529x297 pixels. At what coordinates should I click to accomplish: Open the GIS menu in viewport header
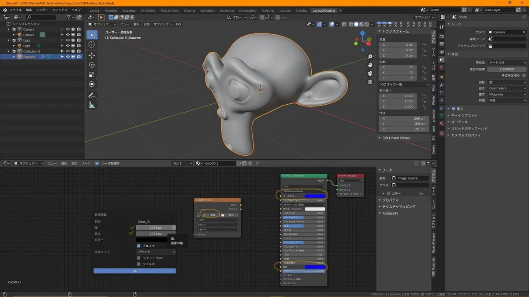coord(179,24)
